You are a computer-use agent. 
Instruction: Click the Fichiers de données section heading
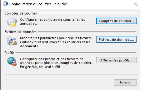point(20,32)
